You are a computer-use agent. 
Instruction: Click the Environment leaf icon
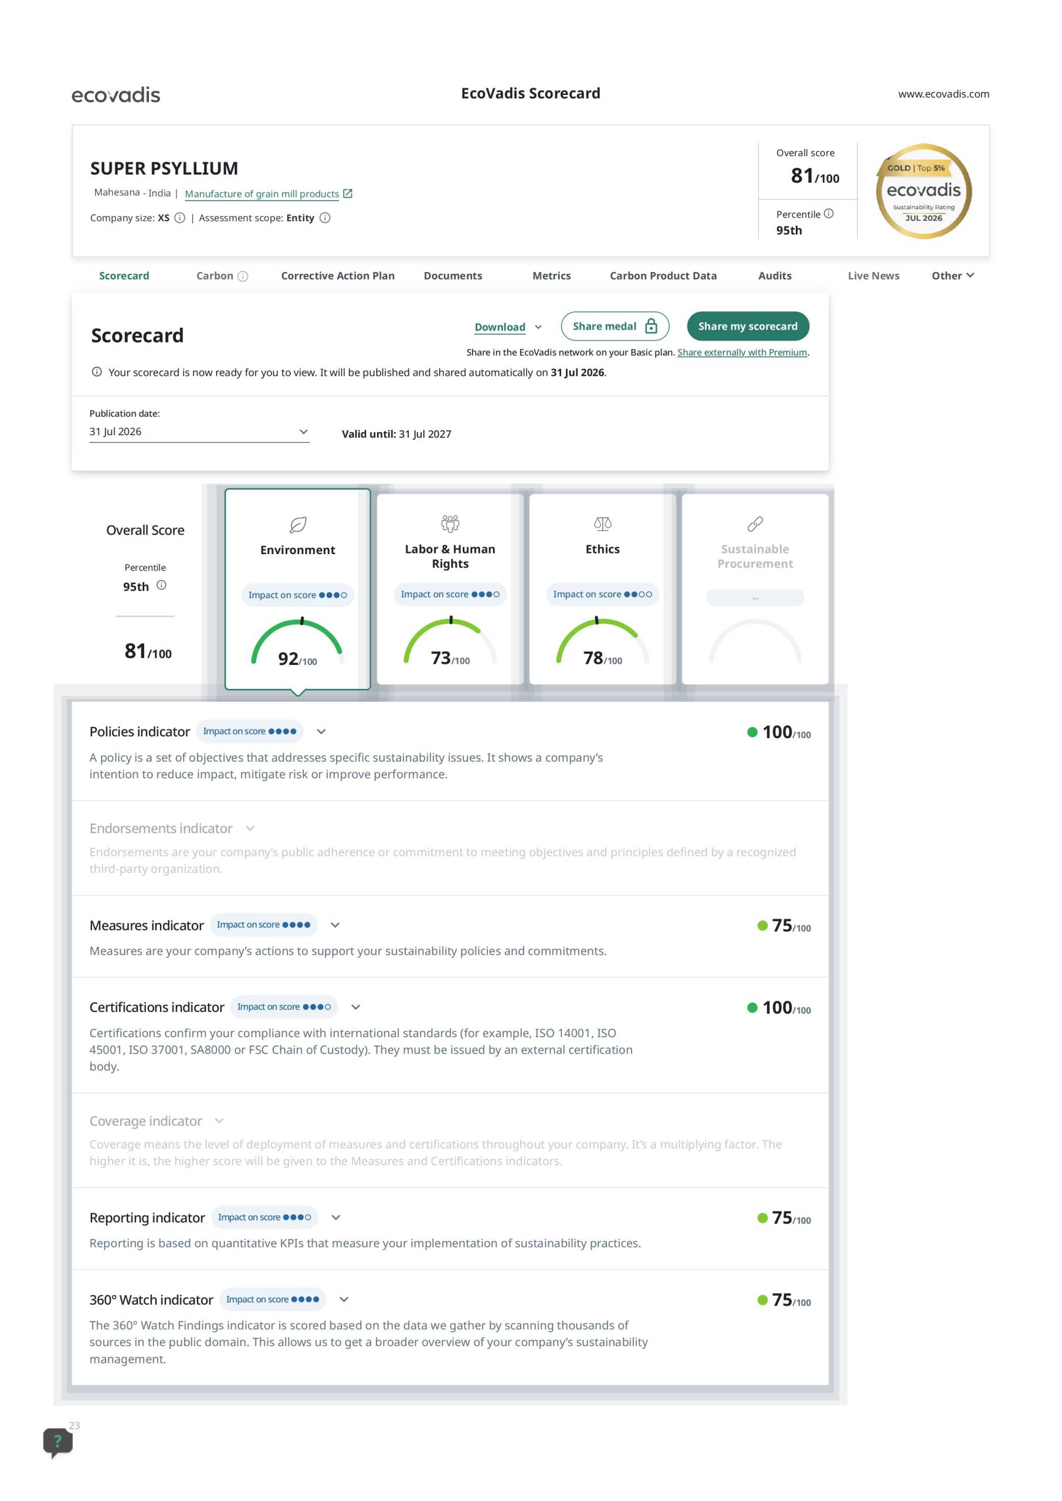(x=298, y=525)
